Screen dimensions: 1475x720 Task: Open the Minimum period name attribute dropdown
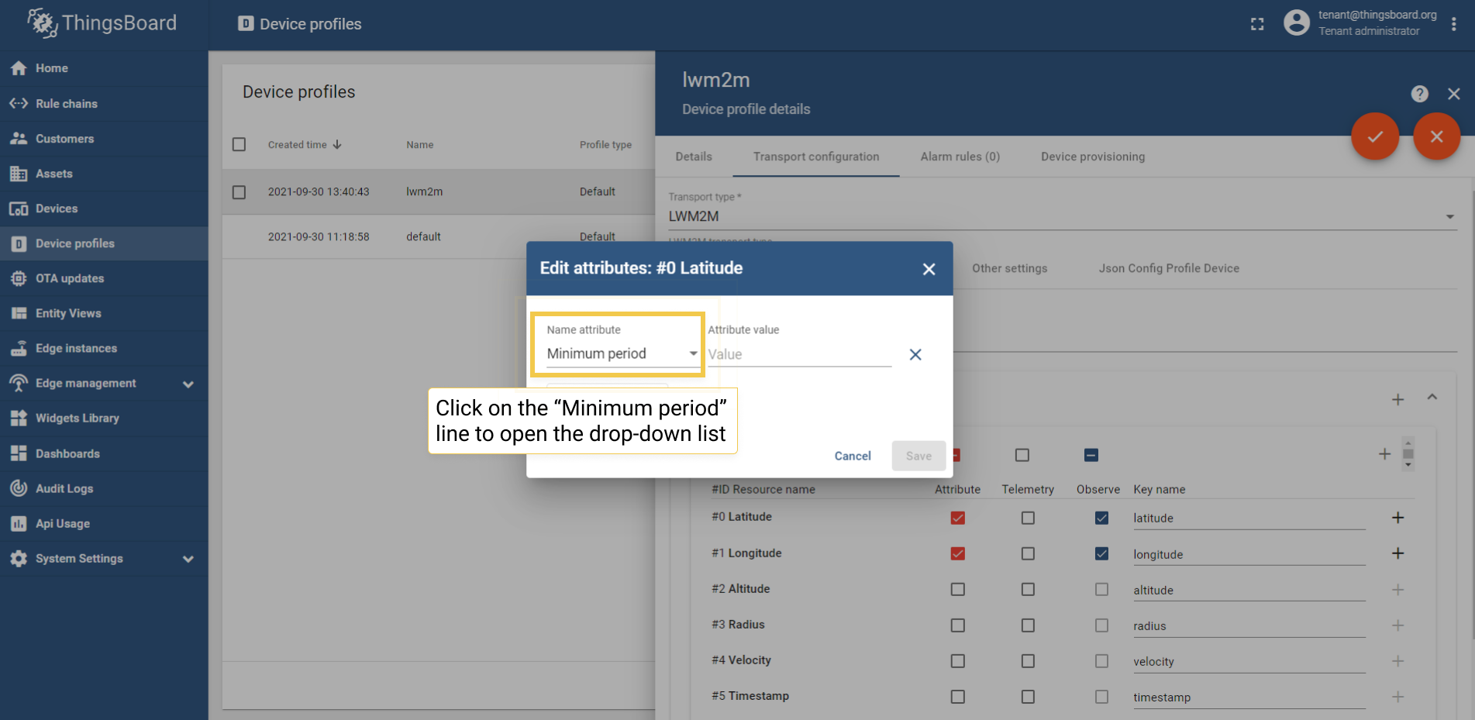tap(622, 353)
